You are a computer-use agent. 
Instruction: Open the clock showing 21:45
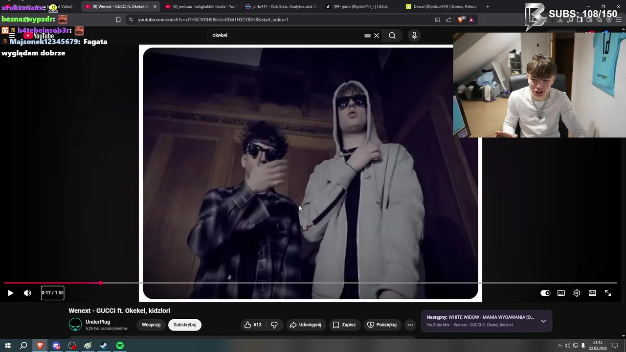pos(598,346)
